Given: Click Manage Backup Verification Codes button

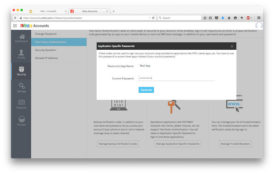Looking at the screenshot, I should pyautogui.click(x=118, y=144).
